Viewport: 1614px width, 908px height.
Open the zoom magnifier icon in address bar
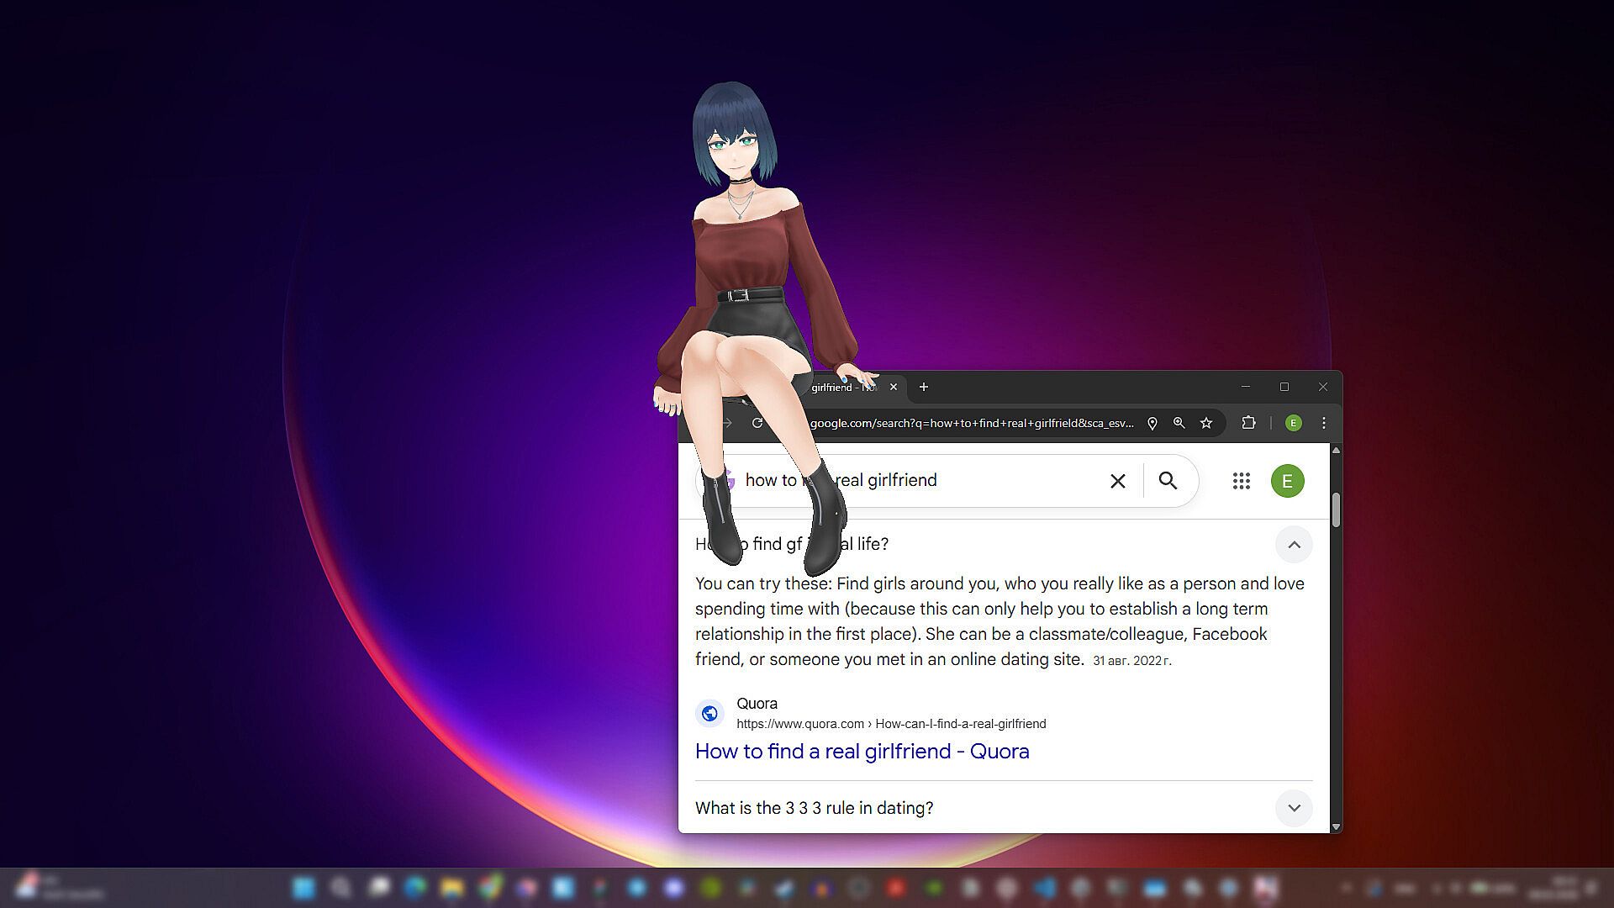tap(1179, 423)
